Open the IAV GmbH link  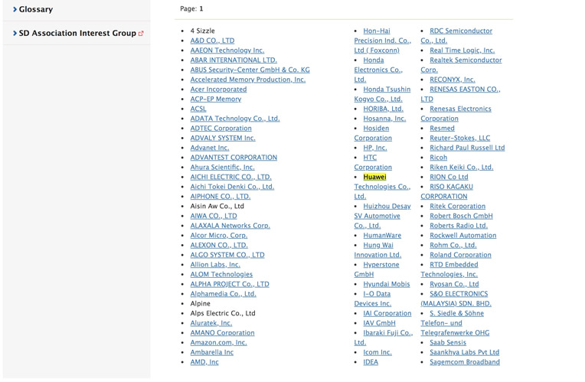(380, 323)
